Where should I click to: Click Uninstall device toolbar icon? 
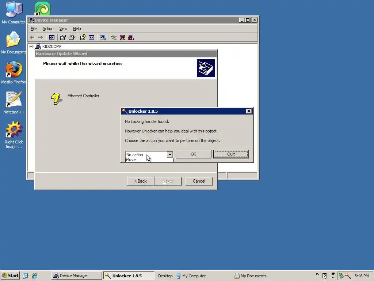pyautogui.click(x=122, y=38)
